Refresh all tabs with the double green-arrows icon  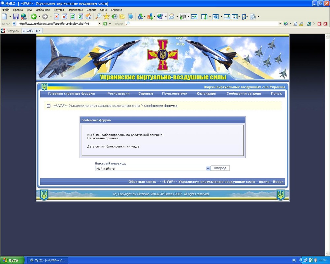81,16
